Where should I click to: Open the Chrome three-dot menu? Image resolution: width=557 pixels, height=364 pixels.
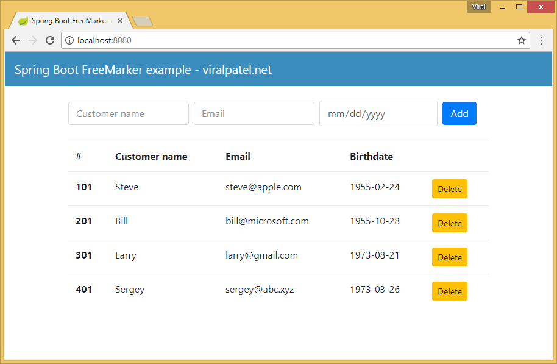541,40
